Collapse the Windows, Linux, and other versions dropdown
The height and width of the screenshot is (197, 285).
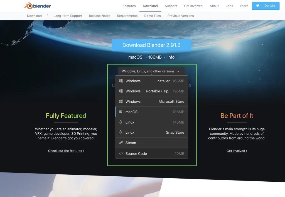point(151,71)
